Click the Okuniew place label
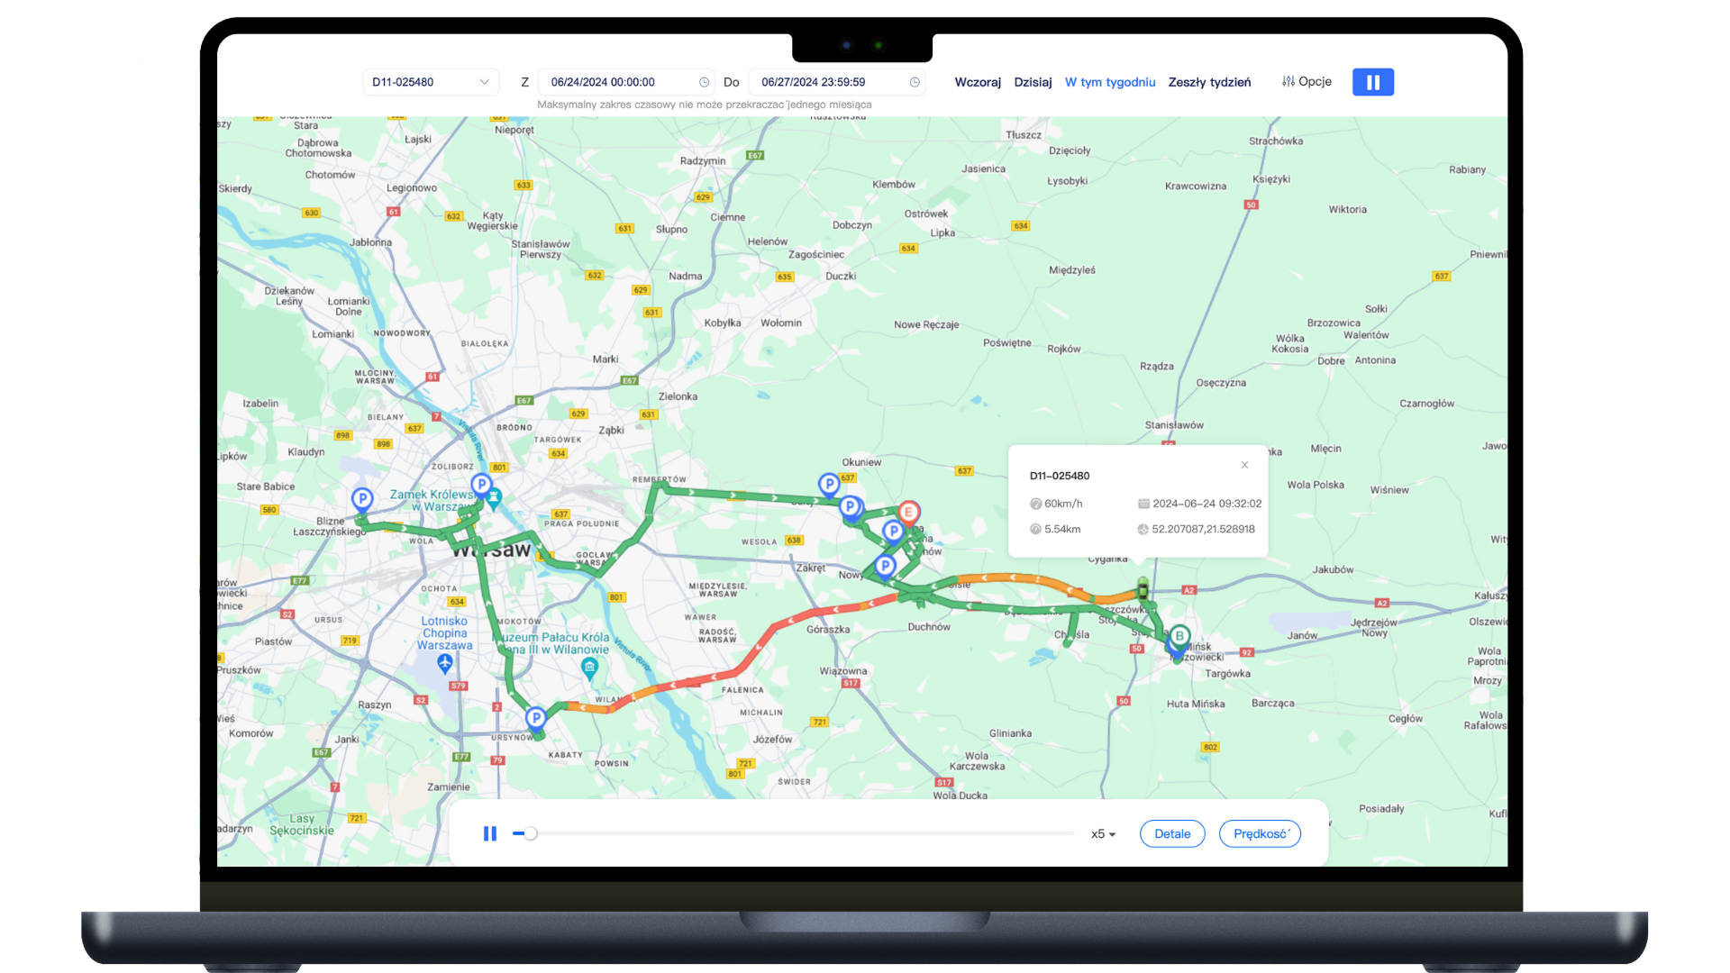Image resolution: width=1730 pixels, height=973 pixels. [x=861, y=462]
